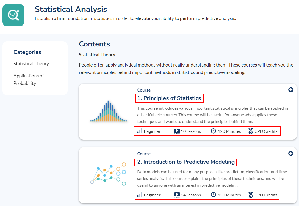Click the 150 Minutes clock icon
Screen dimensions: 299x206
click(213, 195)
